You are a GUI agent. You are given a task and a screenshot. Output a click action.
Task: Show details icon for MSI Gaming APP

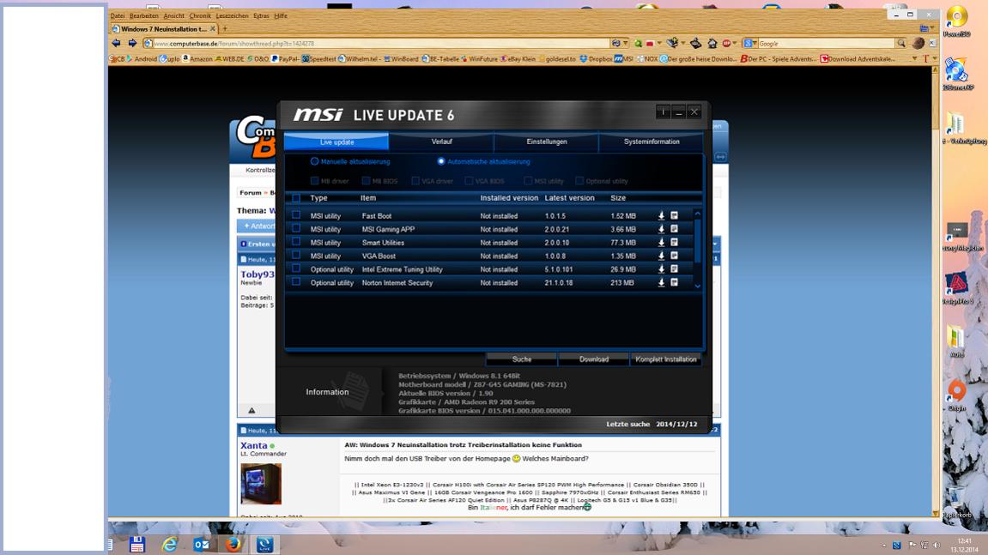[x=674, y=229]
